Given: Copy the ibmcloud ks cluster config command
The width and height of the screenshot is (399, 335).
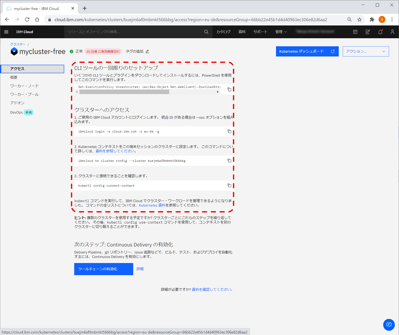Looking at the screenshot, I should (229, 161).
